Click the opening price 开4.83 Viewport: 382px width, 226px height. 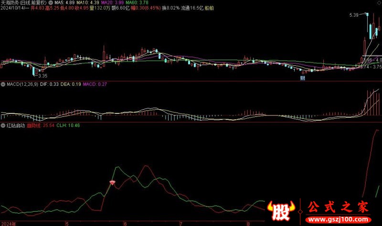click(x=37, y=8)
